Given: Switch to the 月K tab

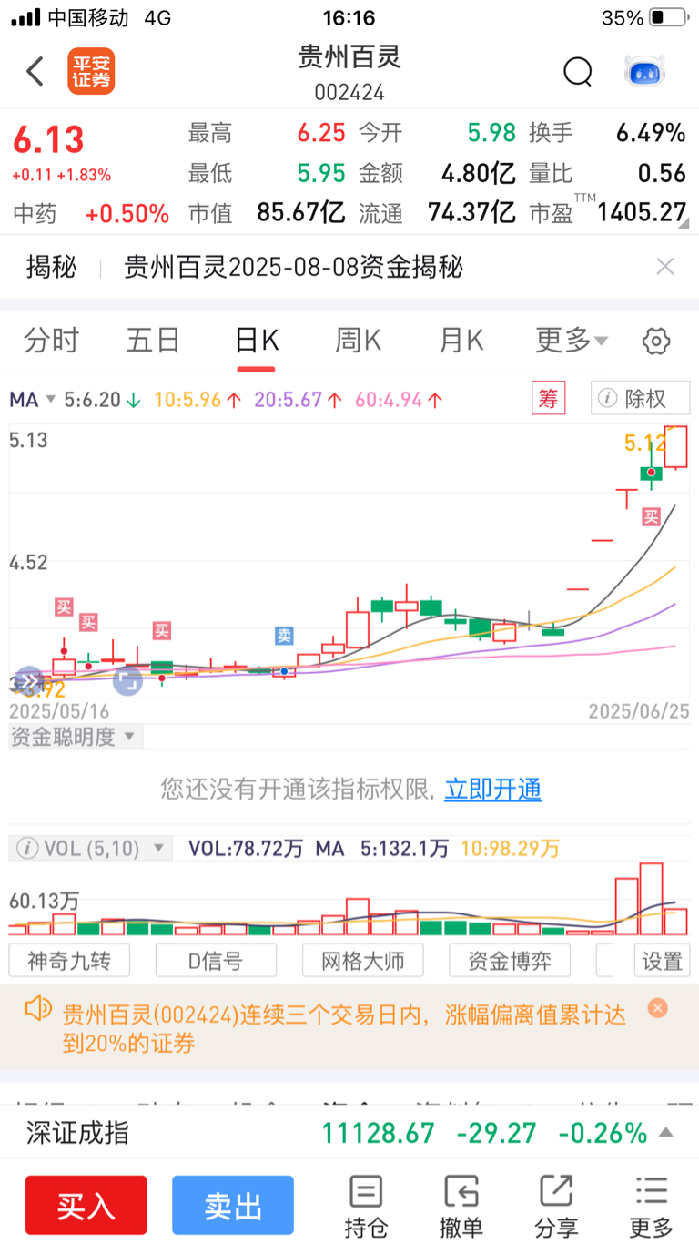Looking at the screenshot, I should [x=461, y=341].
